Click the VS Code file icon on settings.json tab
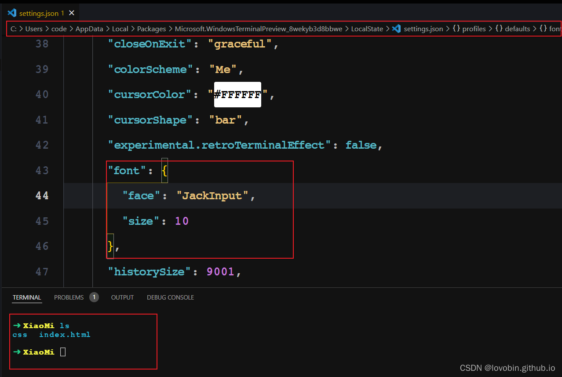The image size is (562, 377). point(12,13)
